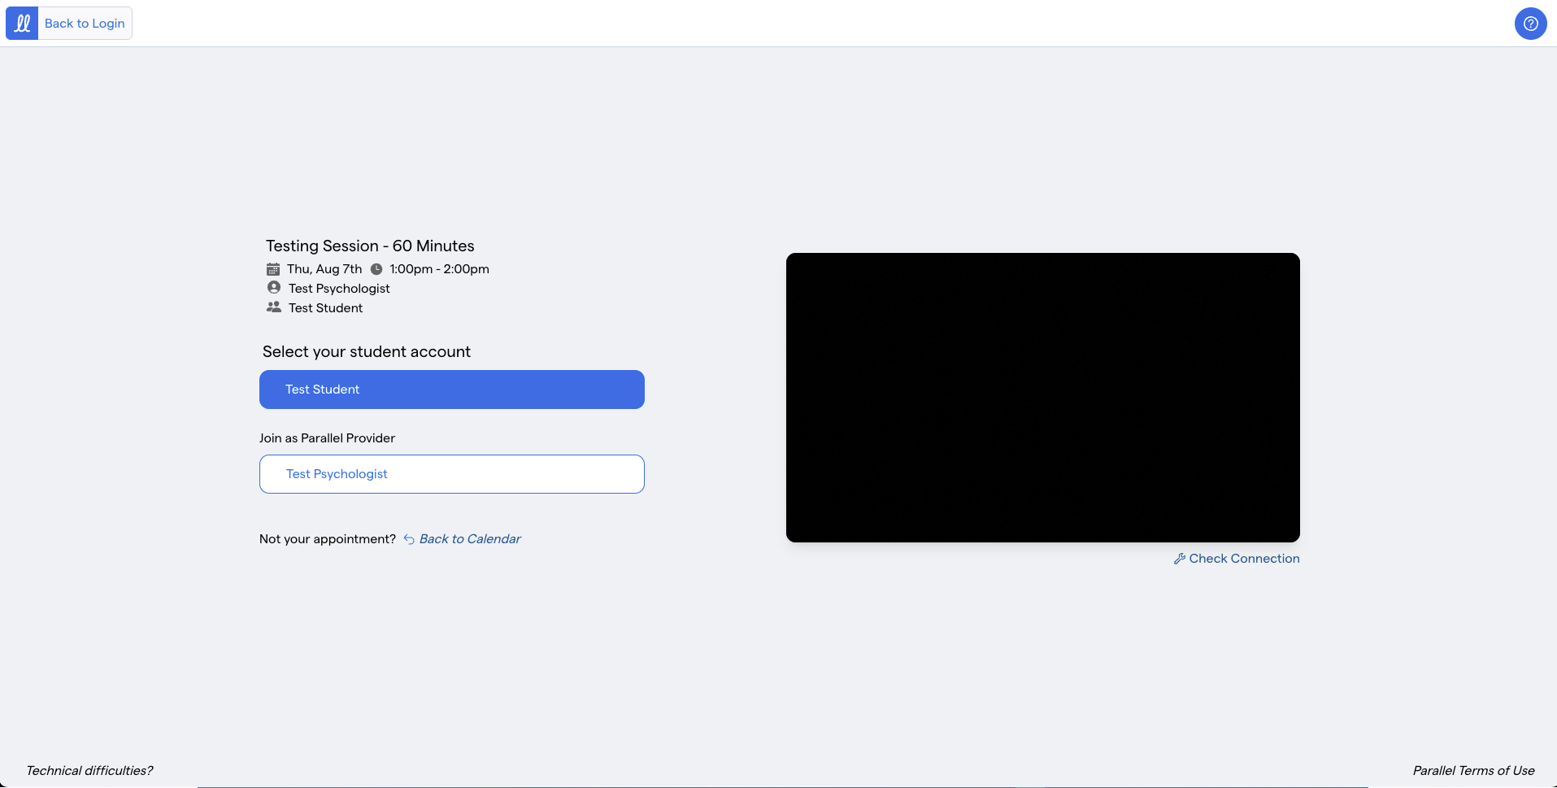Open the help question mark icon
Screen dimensions: 1557x788
click(x=1530, y=24)
